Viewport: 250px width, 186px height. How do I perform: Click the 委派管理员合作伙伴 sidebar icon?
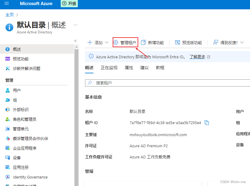pyautogui.click(x=8, y=138)
